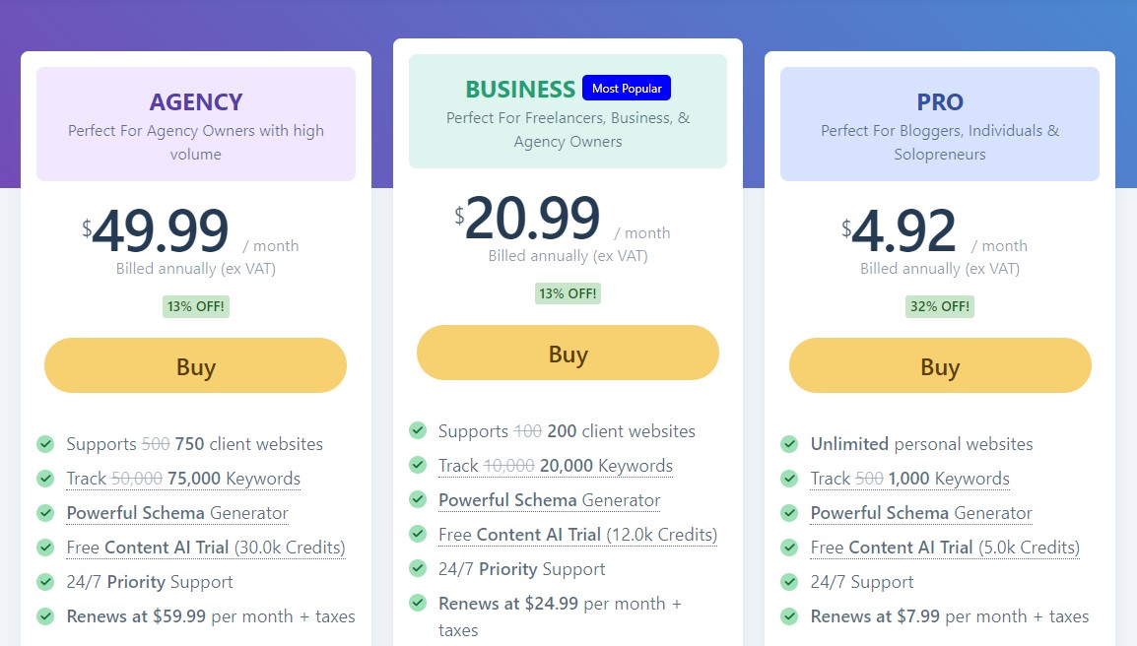
Task: Click checkmark beside Renews at $59.99
Action: [45, 616]
